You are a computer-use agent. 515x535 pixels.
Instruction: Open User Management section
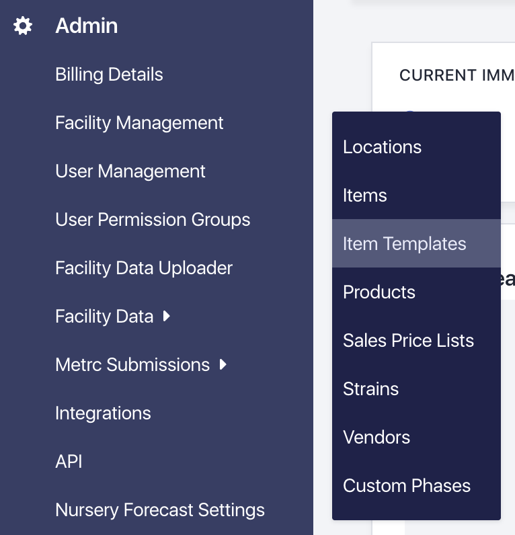[x=130, y=171]
